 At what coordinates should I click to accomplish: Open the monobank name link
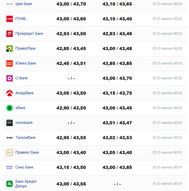click(24, 123)
